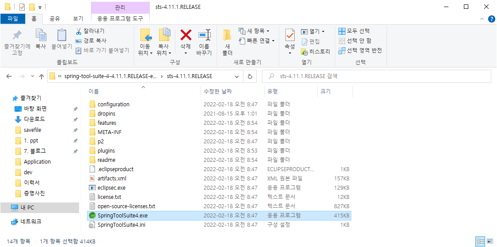
Task: Switch to Details view icon
Action: pyautogui.click(x=481, y=242)
